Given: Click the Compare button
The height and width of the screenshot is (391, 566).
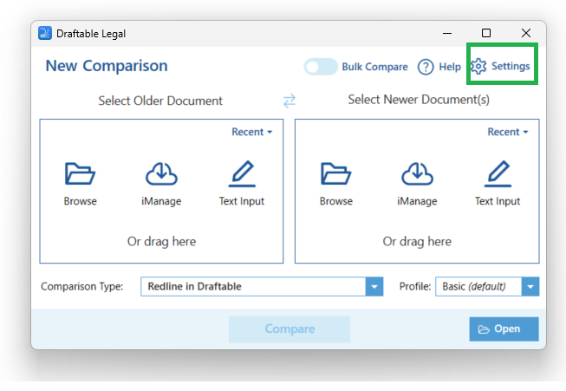Looking at the screenshot, I should click(x=290, y=329).
